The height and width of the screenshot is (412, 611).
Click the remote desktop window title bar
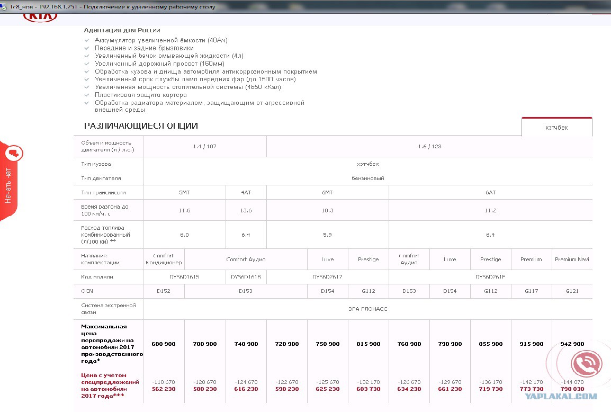pos(305,7)
